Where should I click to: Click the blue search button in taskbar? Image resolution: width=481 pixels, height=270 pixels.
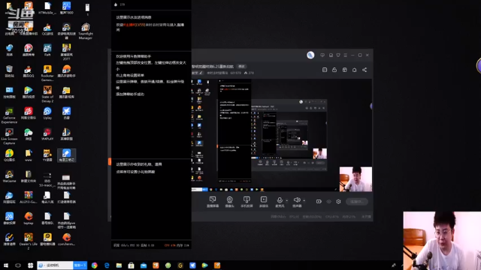(x=80, y=265)
